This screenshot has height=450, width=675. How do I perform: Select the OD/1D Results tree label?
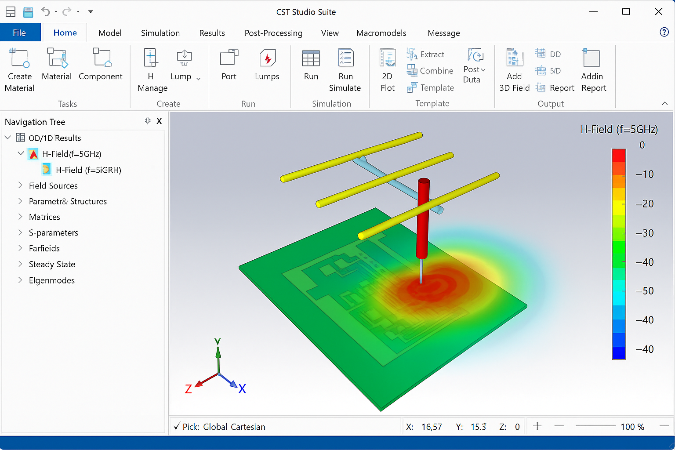point(55,138)
